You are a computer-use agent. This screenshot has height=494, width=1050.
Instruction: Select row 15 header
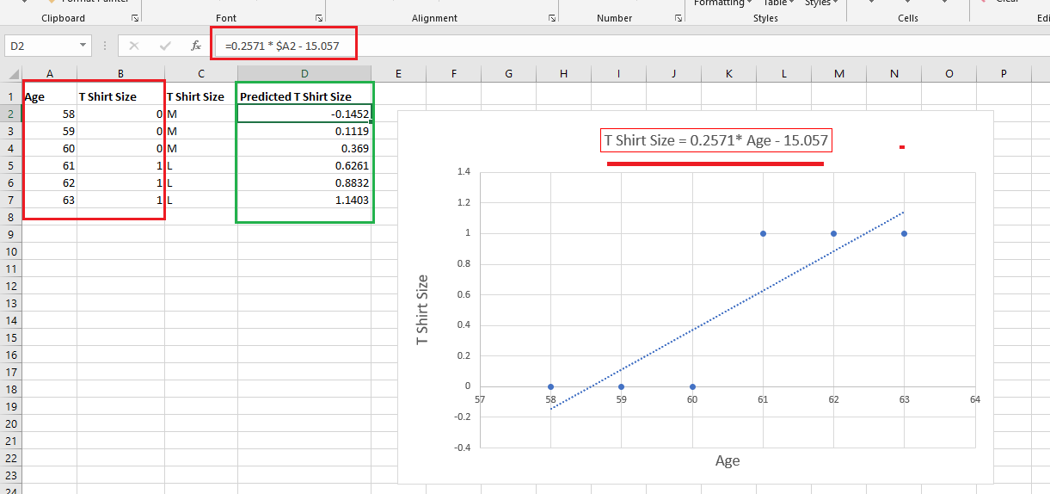11,337
